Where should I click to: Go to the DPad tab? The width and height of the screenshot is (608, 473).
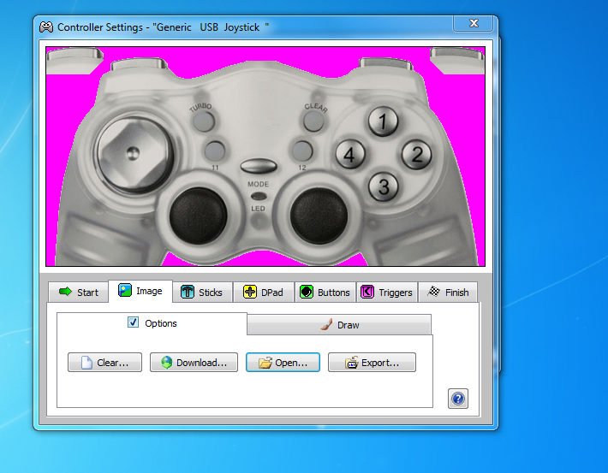click(x=263, y=292)
